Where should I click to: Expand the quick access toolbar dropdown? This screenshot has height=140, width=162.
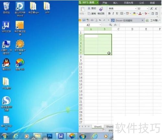click(x=109, y=20)
